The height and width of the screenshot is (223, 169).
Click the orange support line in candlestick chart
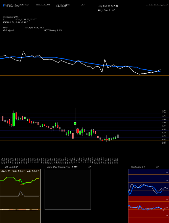pyautogui.click(x=84, y=141)
